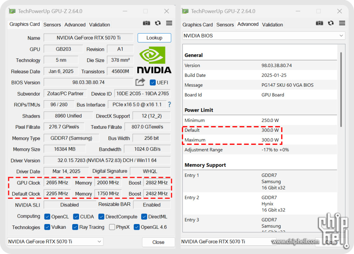Image resolution: width=354 pixels, height=254 pixels.
Task: Switch to Validation tab in left window
Action: [100, 25]
